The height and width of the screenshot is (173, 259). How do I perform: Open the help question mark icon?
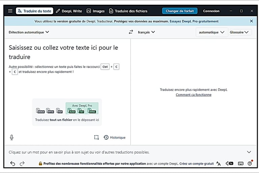pyautogui.click(x=250, y=164)
